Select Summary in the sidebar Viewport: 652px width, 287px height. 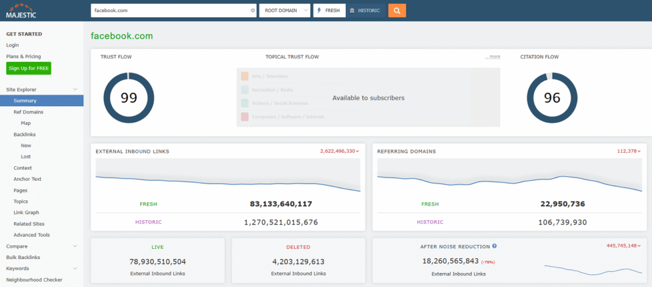click(x=41, y=101)
